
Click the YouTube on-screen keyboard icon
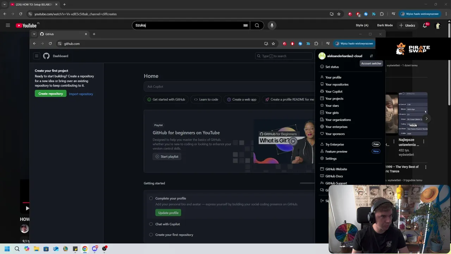tap(246, 25)
